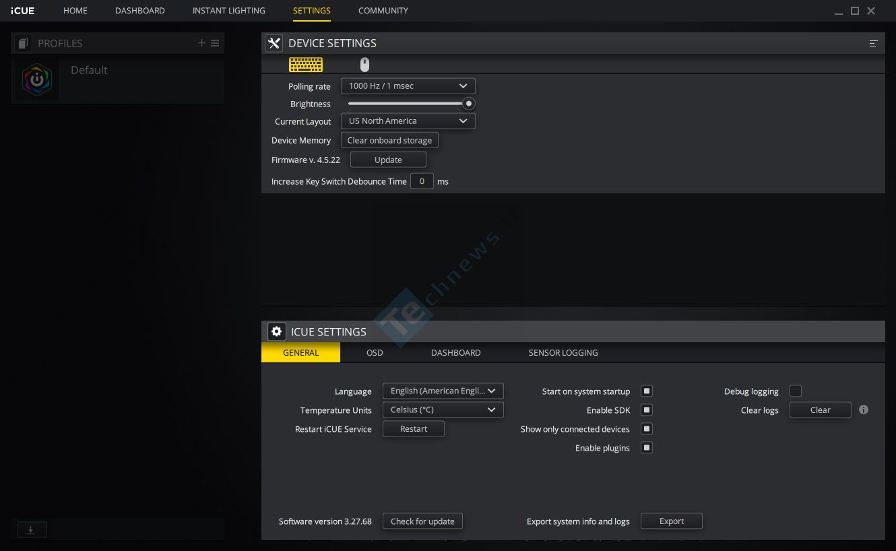
Task: Switch to the SENSOR LOGGING tab
Action: pyautogui.click(x=563, y=352)
